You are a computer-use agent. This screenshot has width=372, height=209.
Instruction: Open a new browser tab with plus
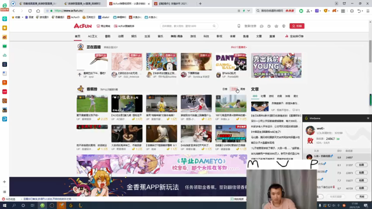[200, 3]
